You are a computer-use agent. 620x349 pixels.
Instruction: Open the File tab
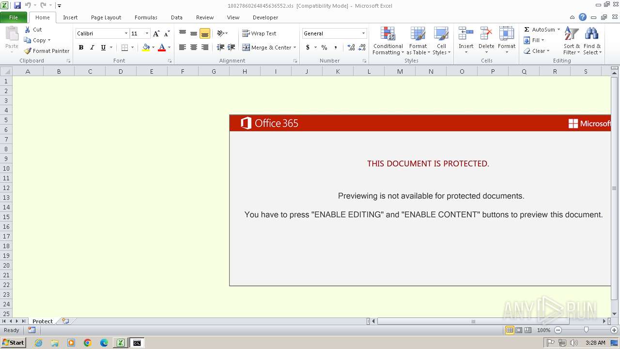pyautogui.click(x=14, y=17)
